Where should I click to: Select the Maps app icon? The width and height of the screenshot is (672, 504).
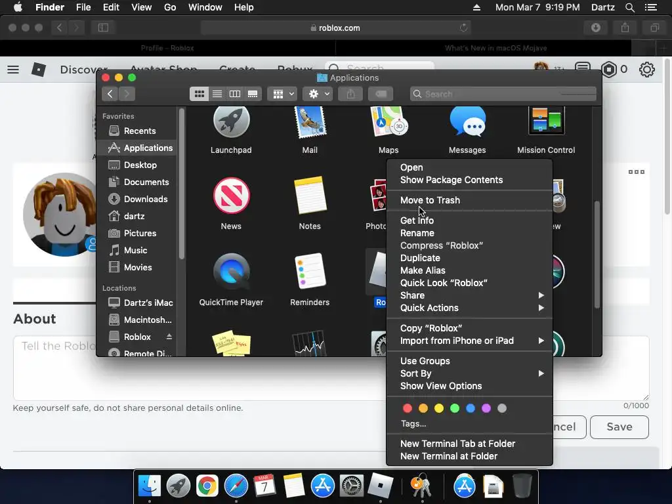[x=388, y=123]
